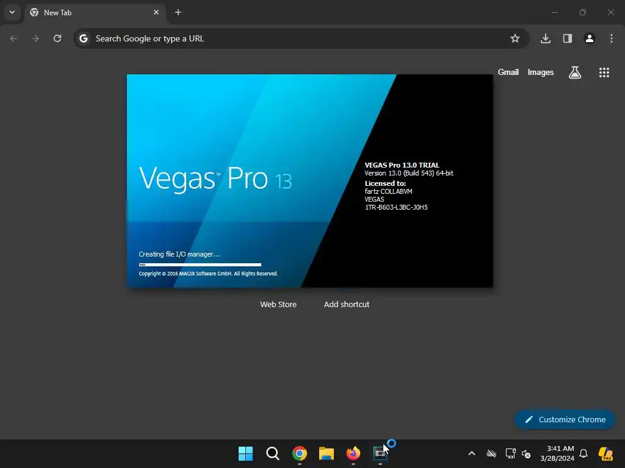Go back in Chrome history
The image size is (625, 468).
[14, 38]
